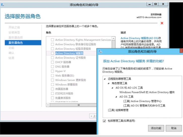Check Windows Server 更新服务 checkbox
Screen dimensions: 183x137
52,80
